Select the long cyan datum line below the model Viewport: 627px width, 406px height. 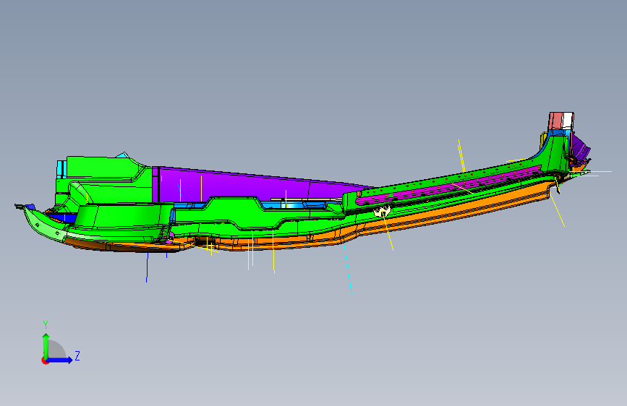pos(348,269)
